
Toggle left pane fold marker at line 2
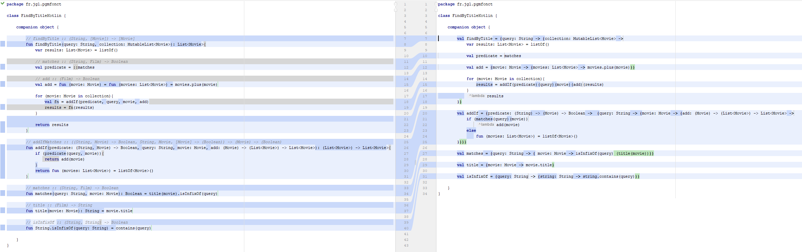pyautogui.click(x=395, y=10)
